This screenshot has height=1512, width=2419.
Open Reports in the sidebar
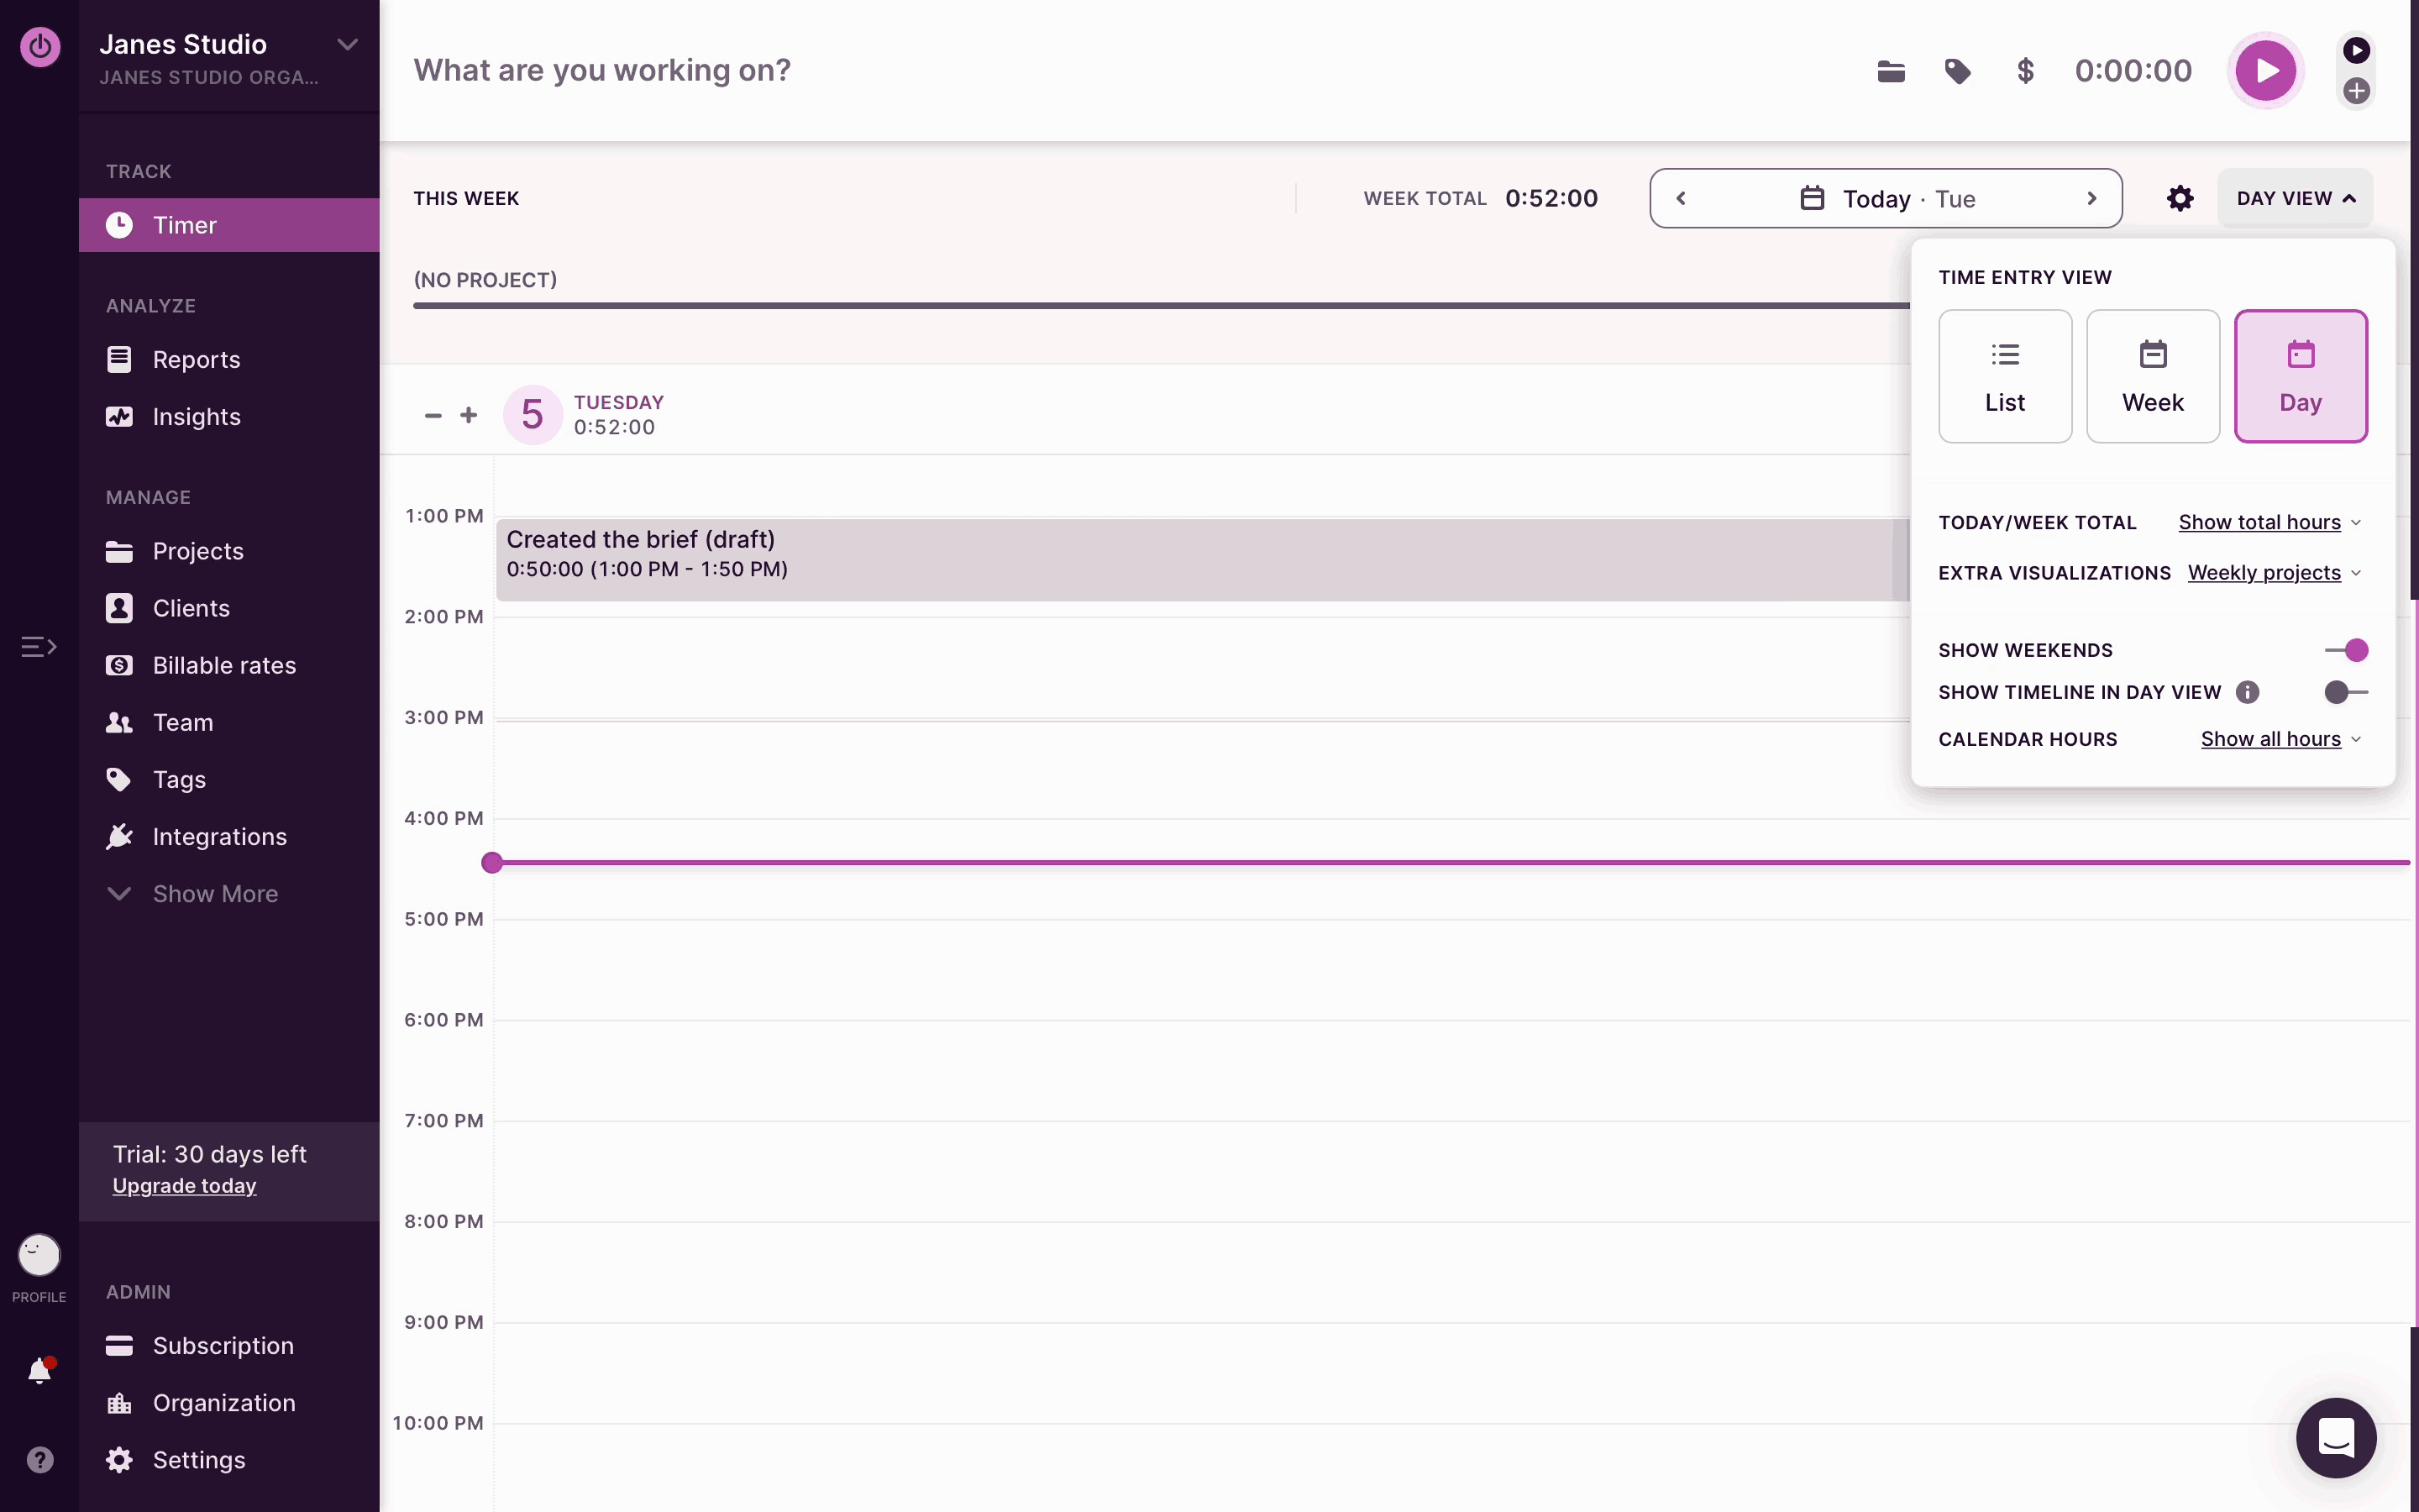[196, 360]
